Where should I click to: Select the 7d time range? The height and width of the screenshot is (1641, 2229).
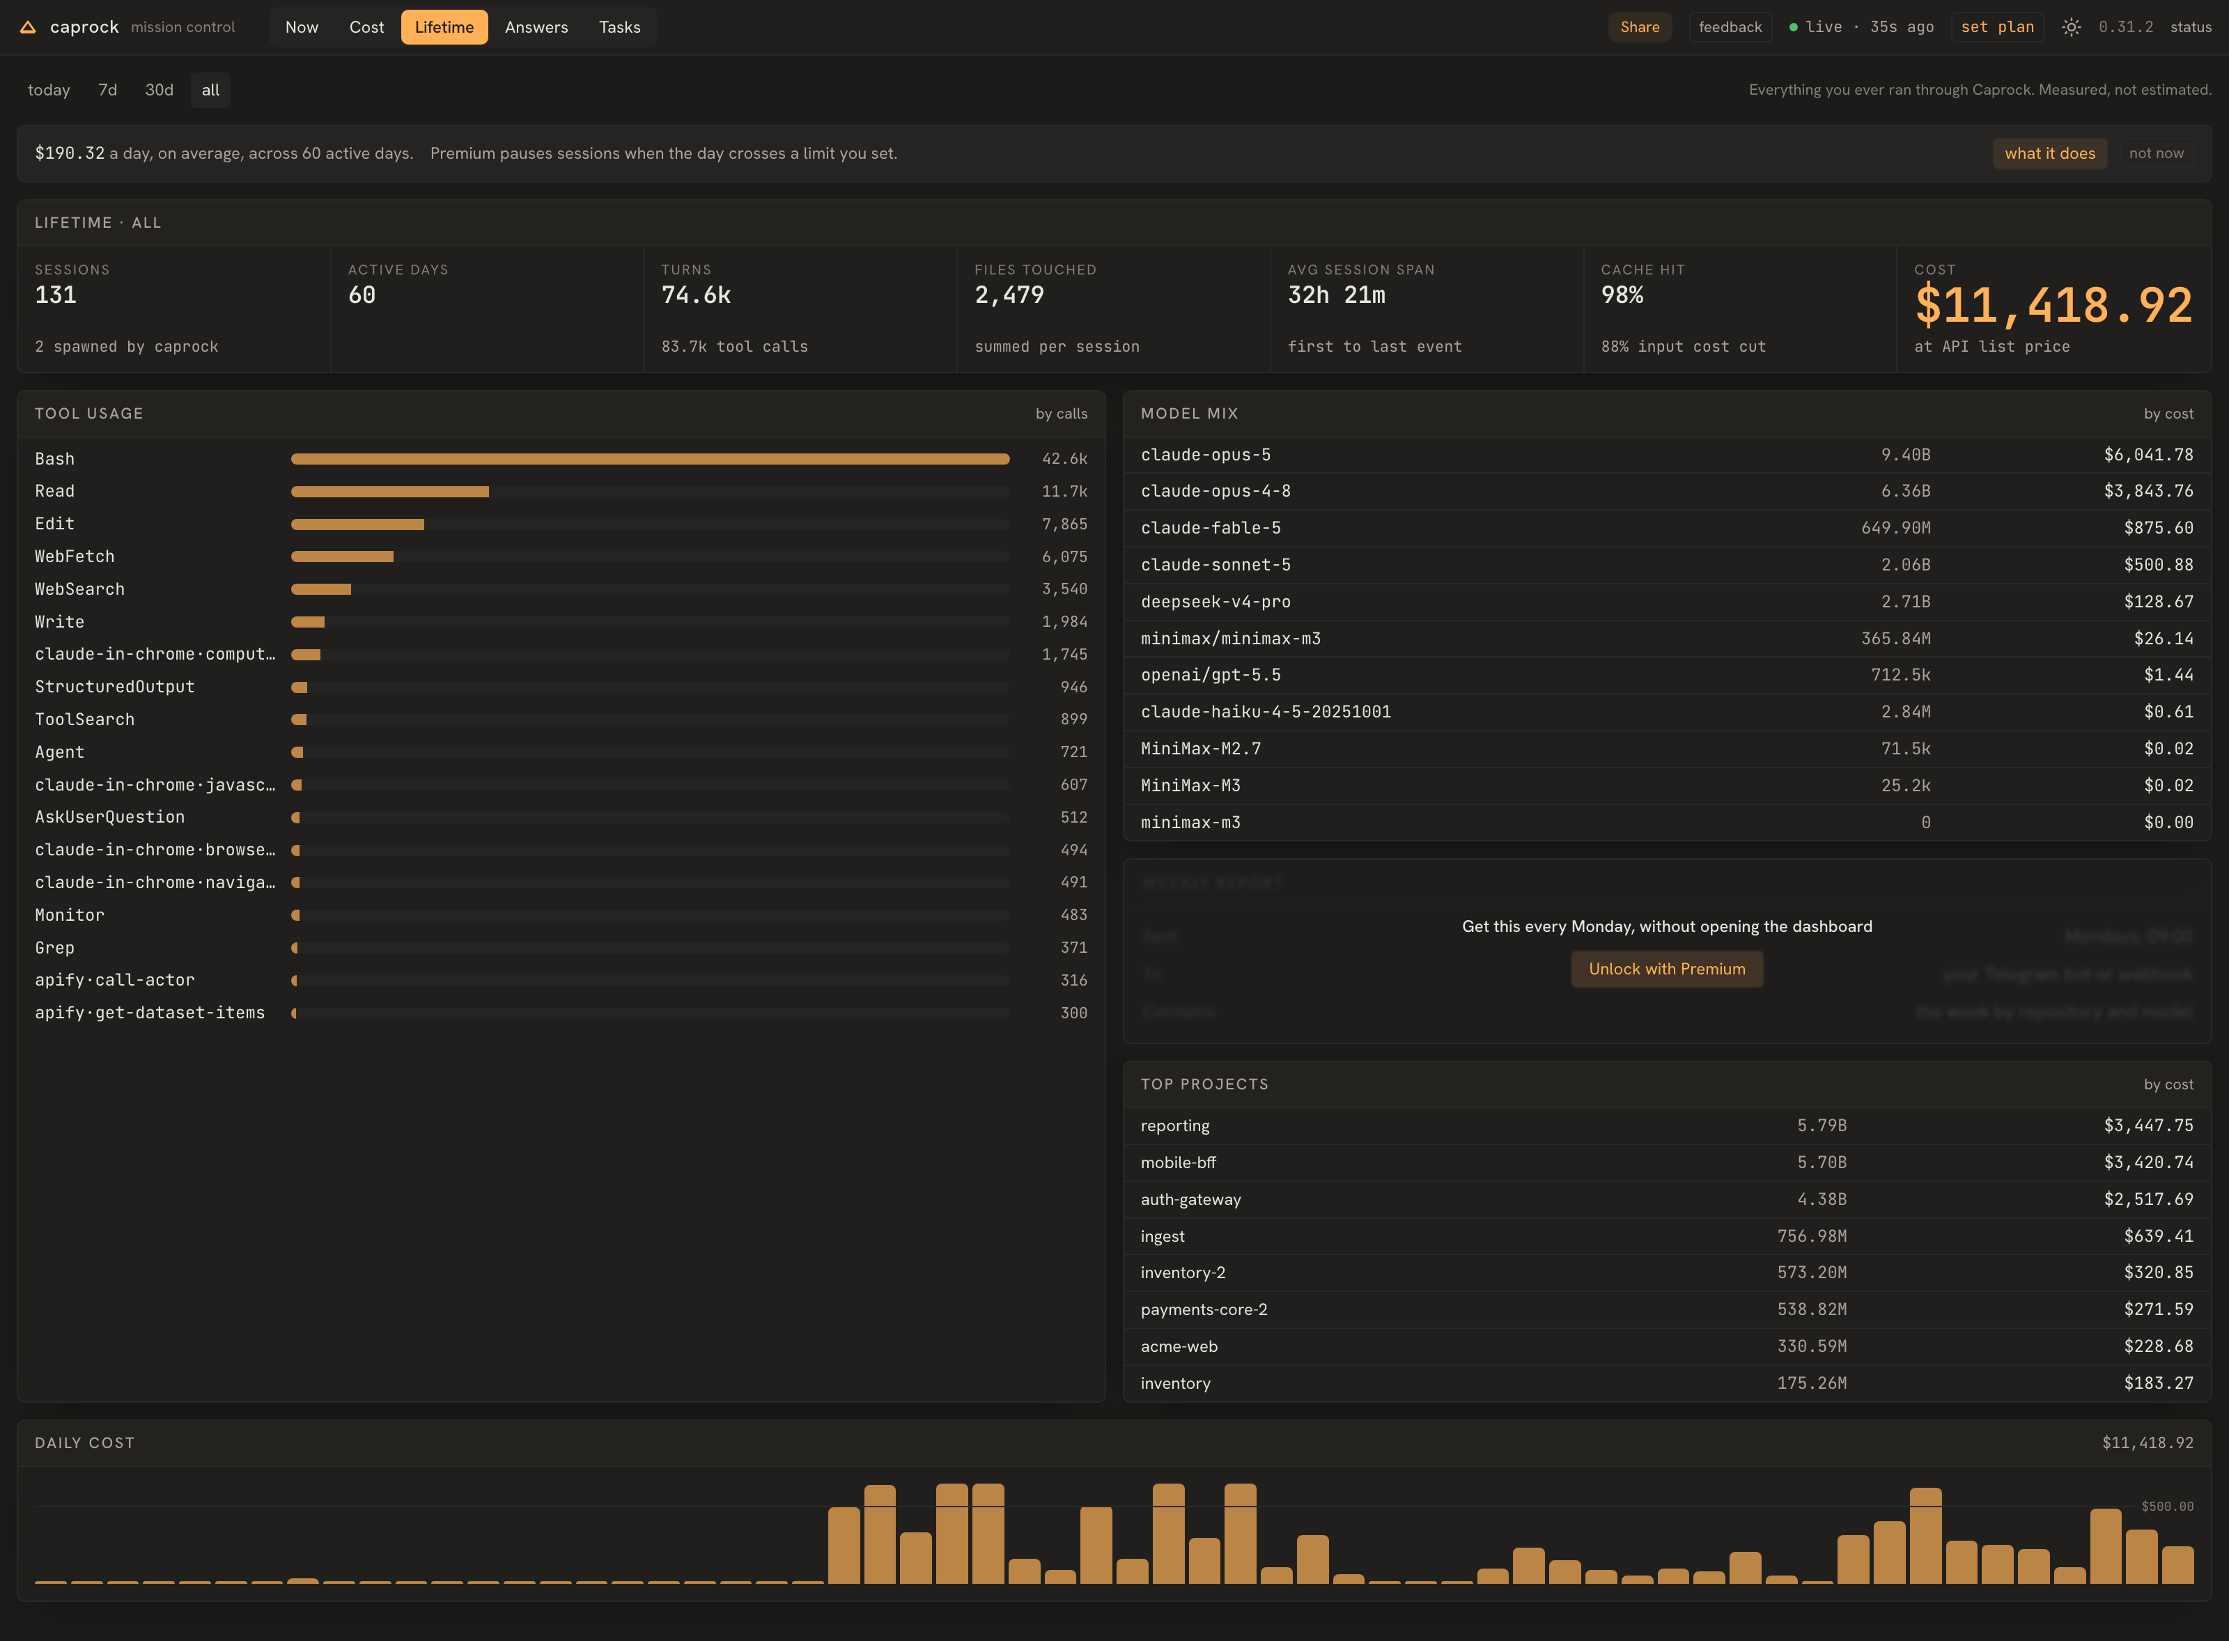[x=107, y=91]
